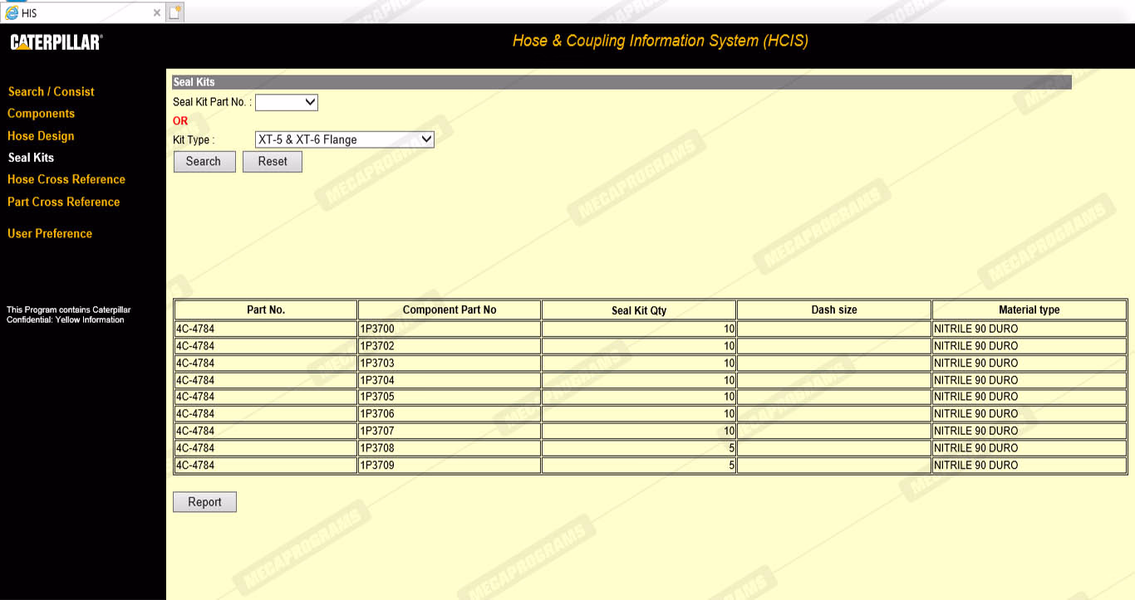Navigate to Part Cross Reference
The height and width of the screenshot is (600, 1135).
coord(63,202)
